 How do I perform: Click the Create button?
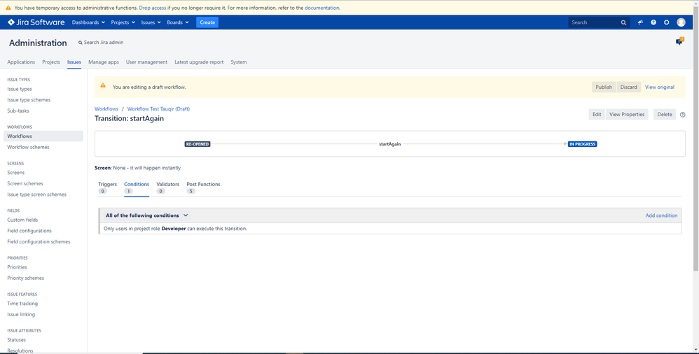point(207,22)
